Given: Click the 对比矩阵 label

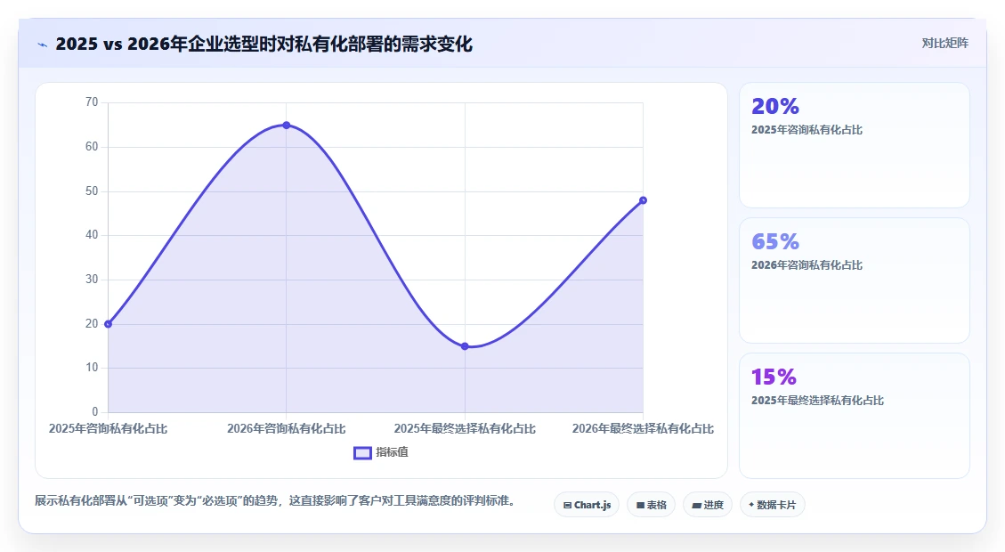Looking at the screenshot, I should pos(944,43).
